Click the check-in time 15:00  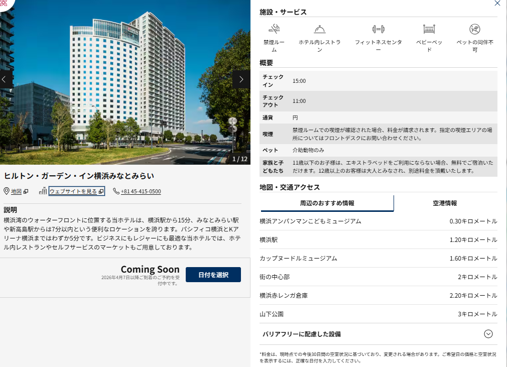[299, 81]
